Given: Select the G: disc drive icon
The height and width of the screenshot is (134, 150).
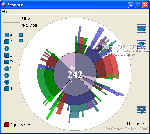Looking at the screenshot, I should click(x=7, y=69).
